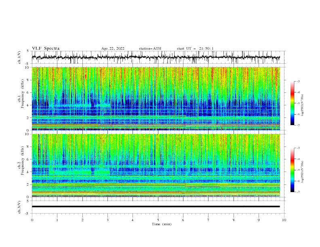Click the upper PSD color bar for ch.1
320x247 pixels.
point(292,103)
